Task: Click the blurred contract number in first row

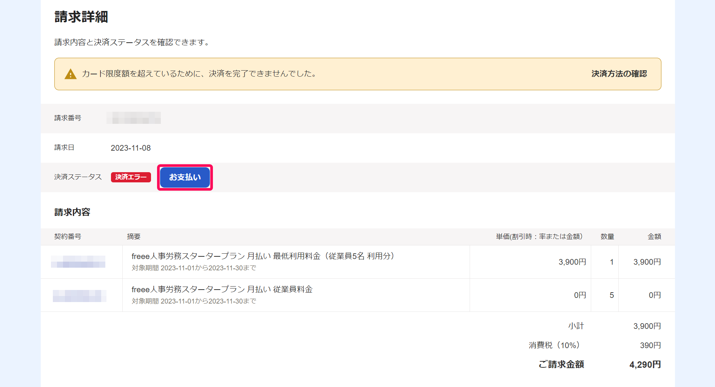Action: (78, 262)
